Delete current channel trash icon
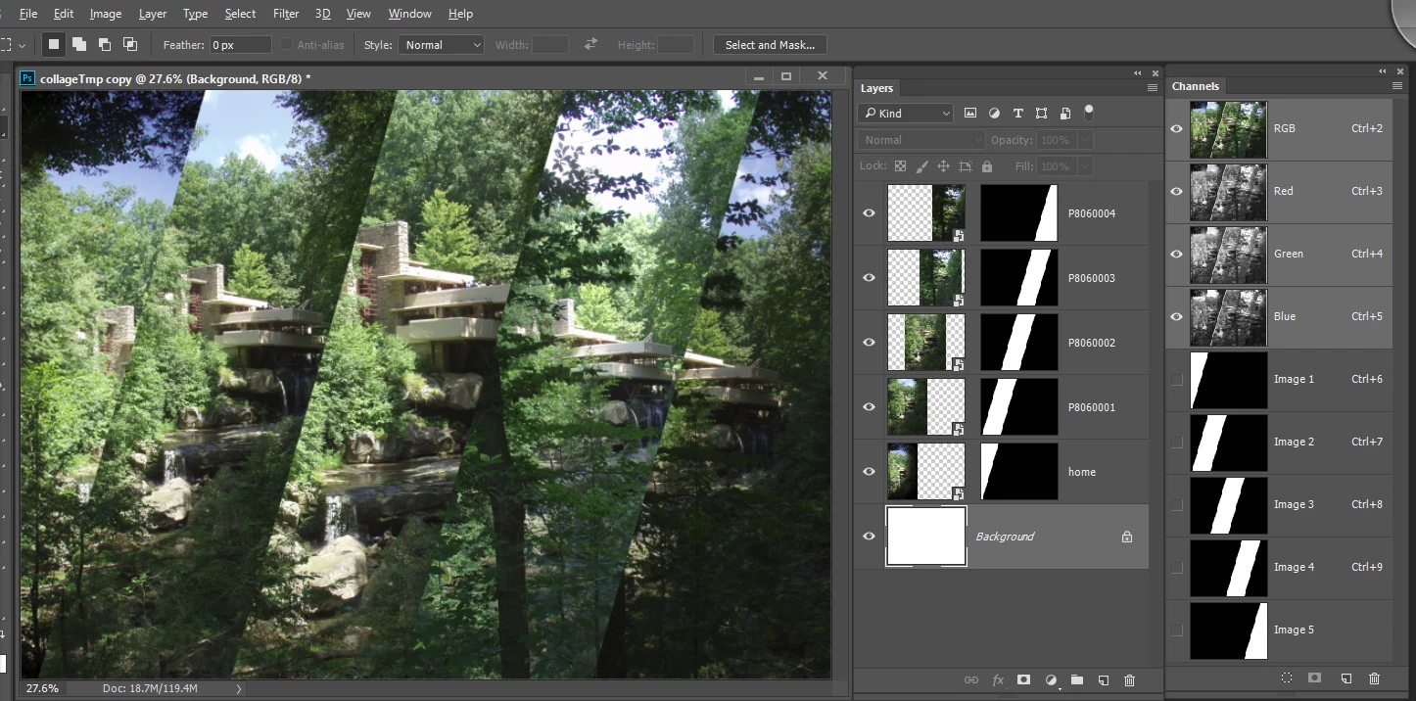Viewport: 1416px width, 701px height. 1374,678
